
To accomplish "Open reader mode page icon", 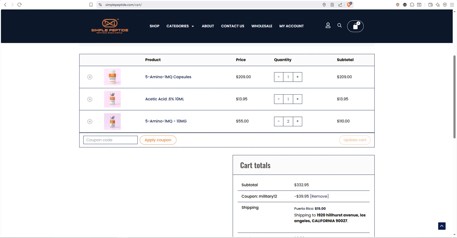I will [x=332, y=5].
